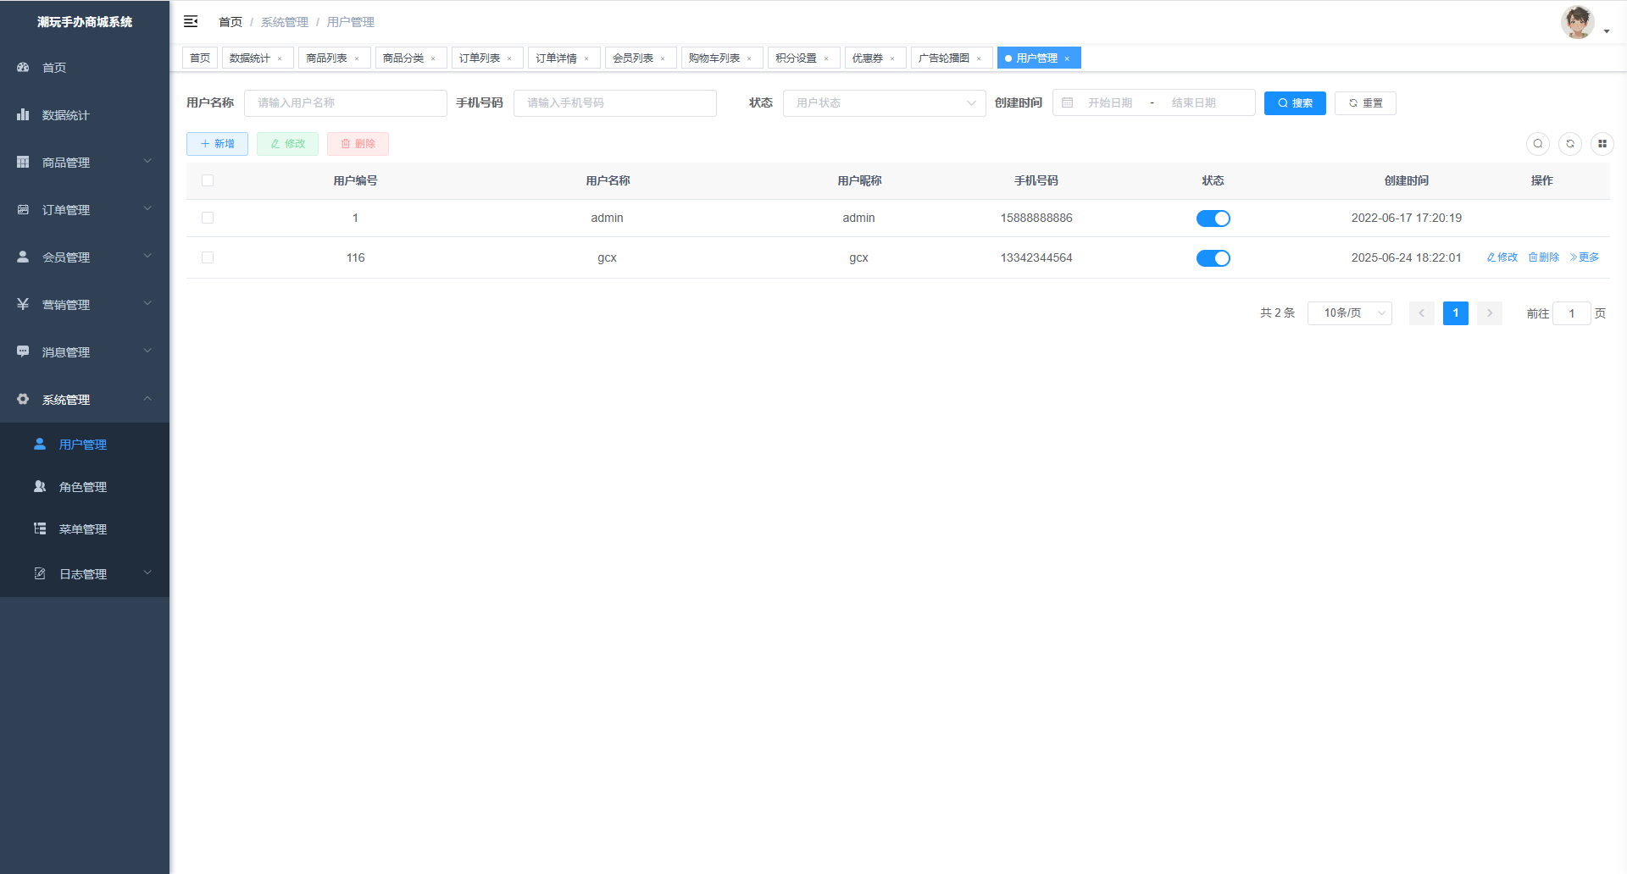Viewport: 1627px width, 874px height.
Task: Open 菜单管理 in the sidebar
Action: tap(83, 529)
